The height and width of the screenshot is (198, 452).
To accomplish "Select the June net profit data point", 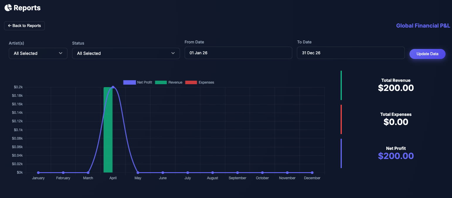I will click(163, 172).
